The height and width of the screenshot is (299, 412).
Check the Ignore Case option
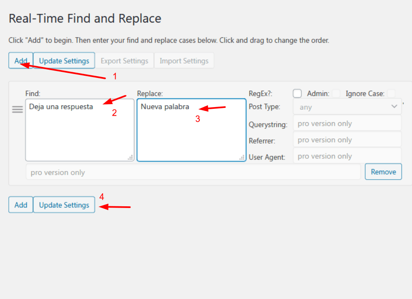391,94
